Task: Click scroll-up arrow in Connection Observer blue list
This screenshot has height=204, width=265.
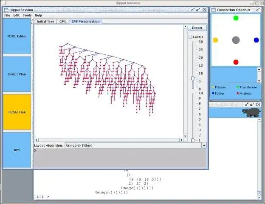Action: click(259, 69)
